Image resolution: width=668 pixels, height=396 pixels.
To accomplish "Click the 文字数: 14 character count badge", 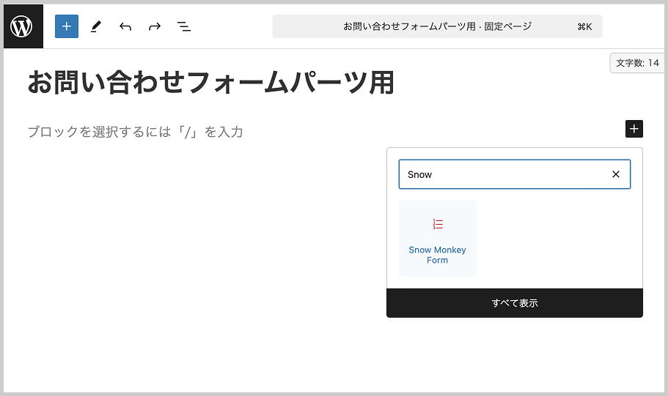I will tap(637, 63).
